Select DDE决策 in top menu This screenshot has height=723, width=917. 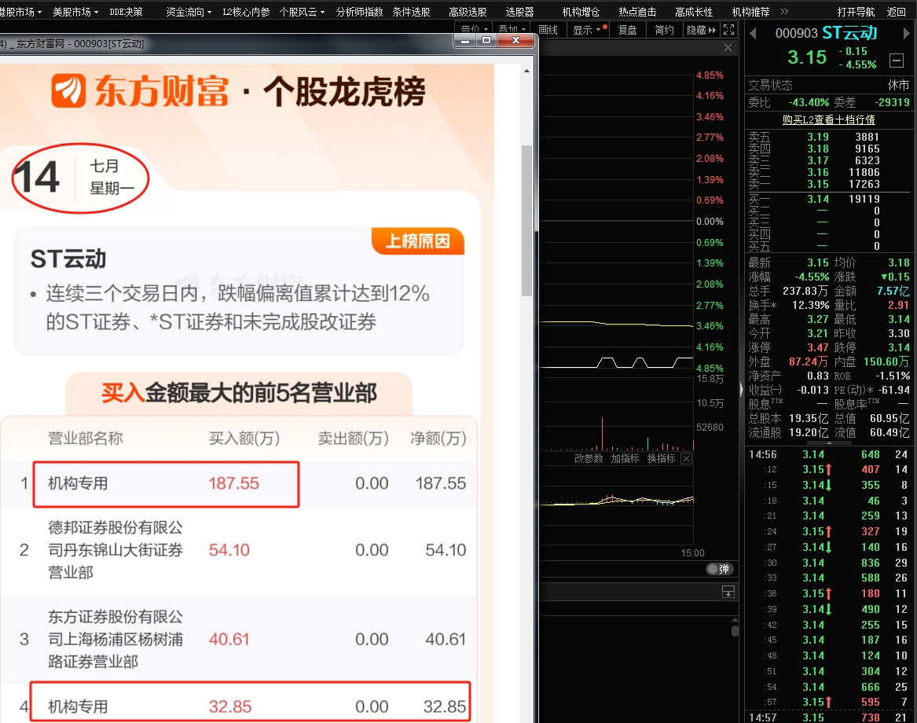point(126,12)
